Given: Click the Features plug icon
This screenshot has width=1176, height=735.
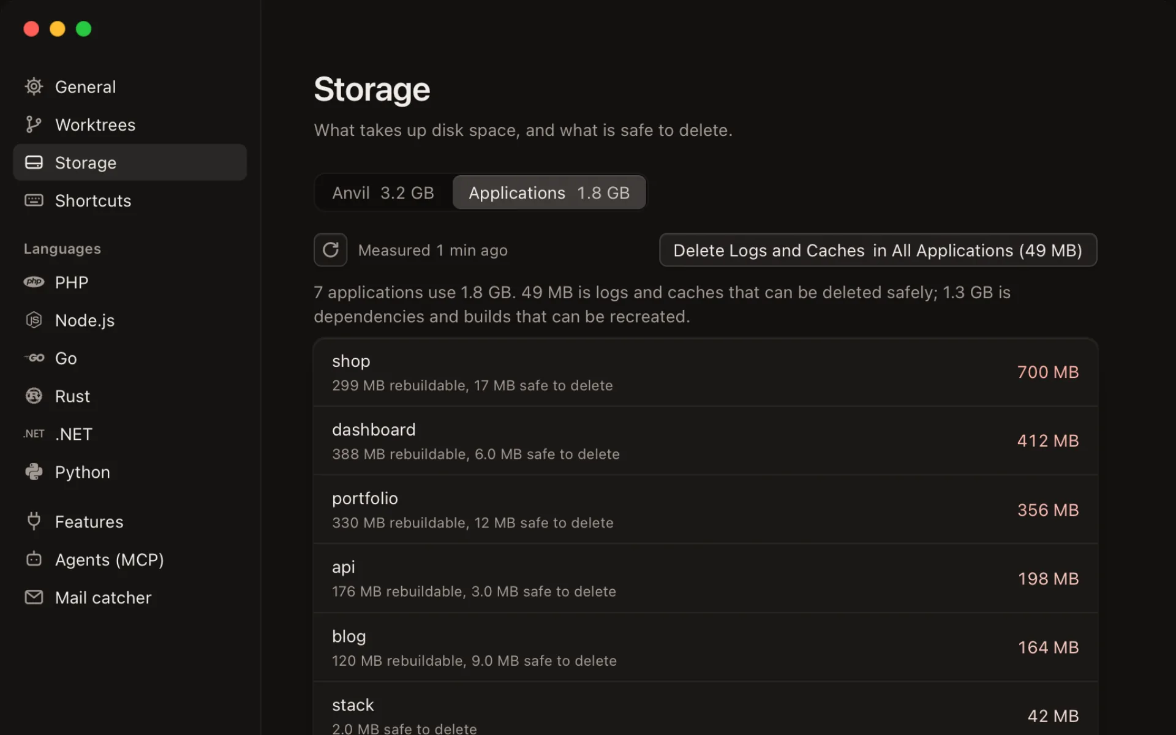Looking at the screenshot, I should [34, 521].
